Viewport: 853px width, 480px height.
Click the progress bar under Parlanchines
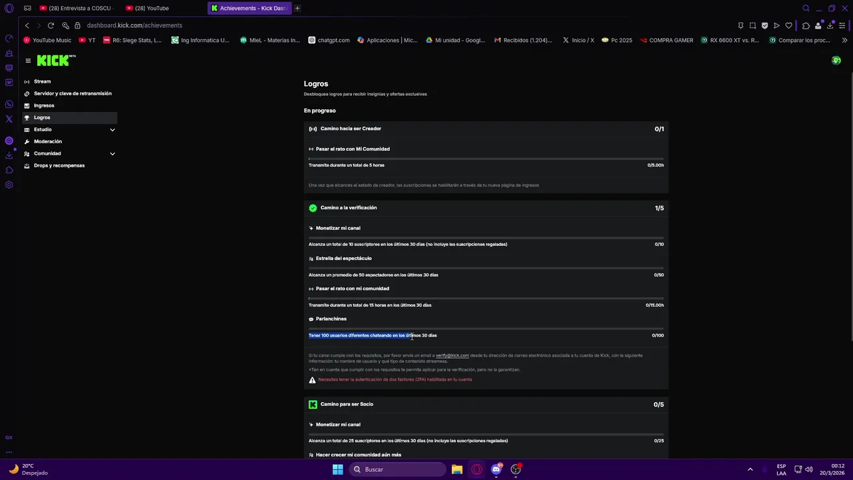486,328
